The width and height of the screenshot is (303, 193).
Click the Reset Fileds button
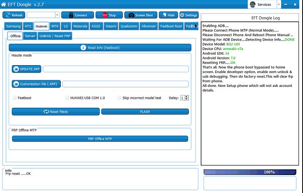pos(56,111)
